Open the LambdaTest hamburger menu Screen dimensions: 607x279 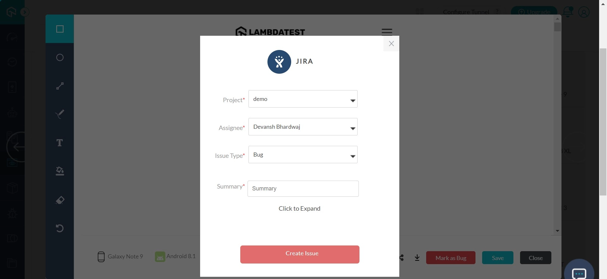point(387,32)
